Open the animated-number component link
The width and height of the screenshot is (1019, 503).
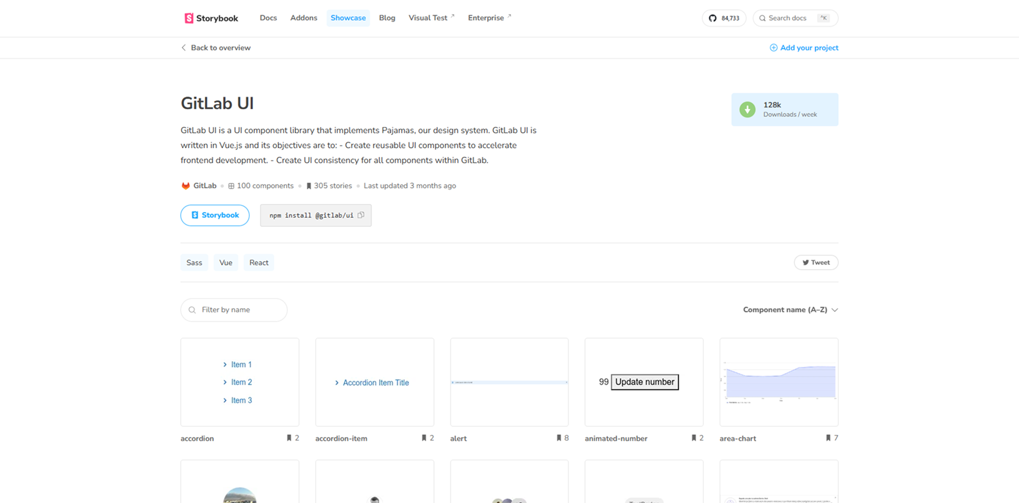[616, 438]
